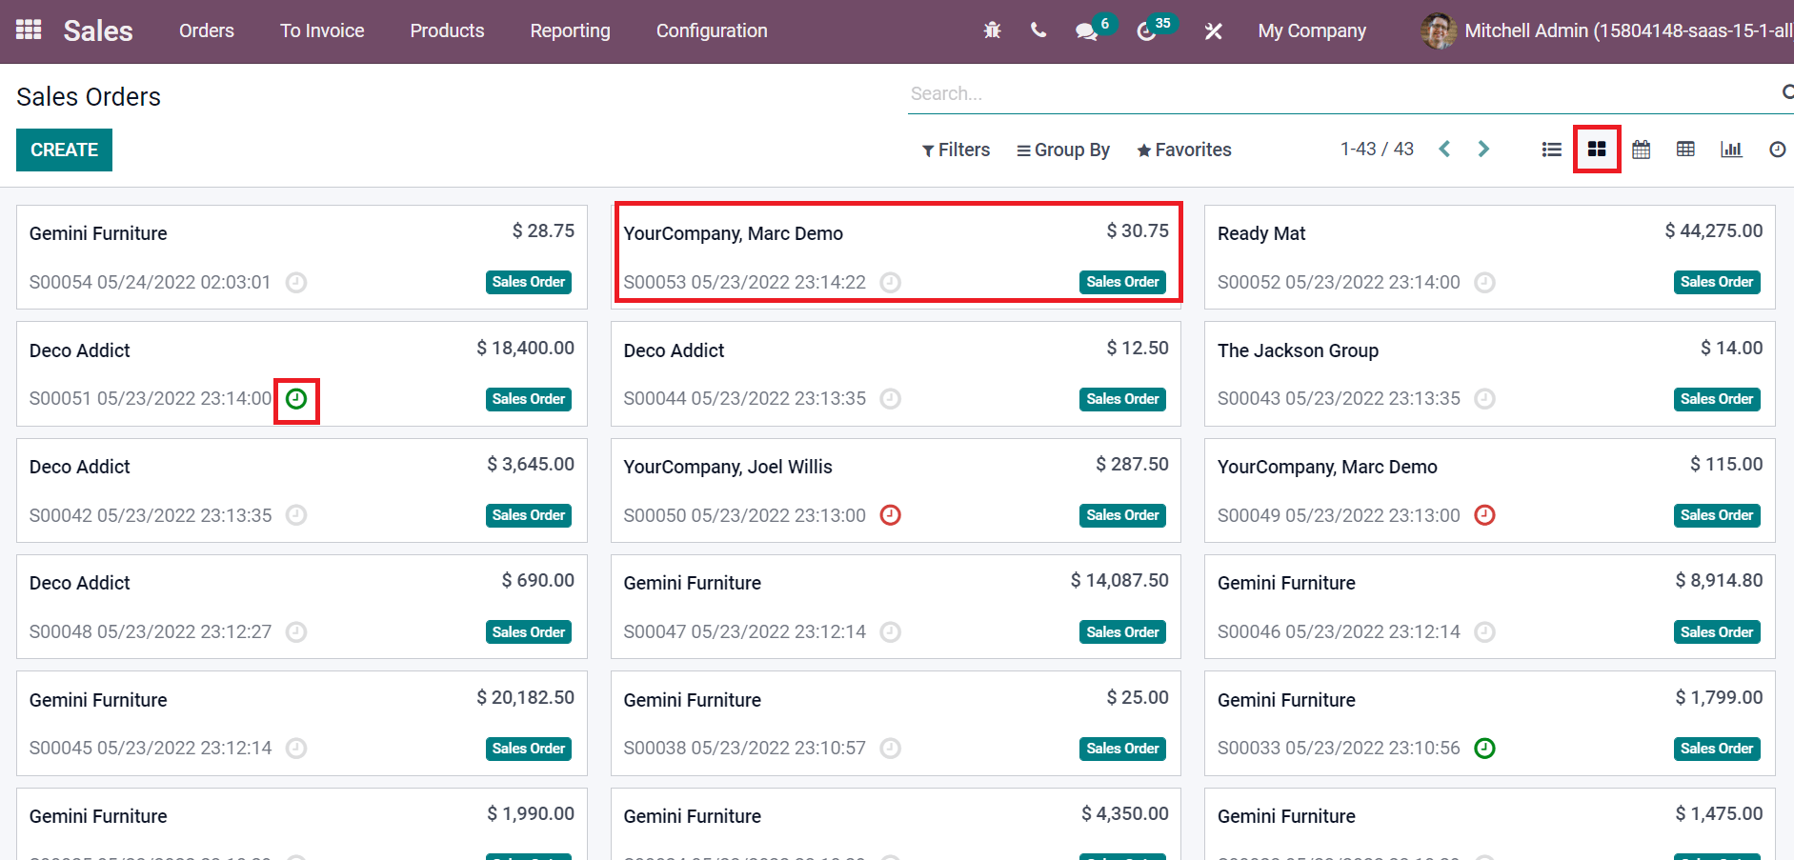Click green activity clock on S00033
The width and height of the screenshot is (1794, 860).
click(1484, 748)
